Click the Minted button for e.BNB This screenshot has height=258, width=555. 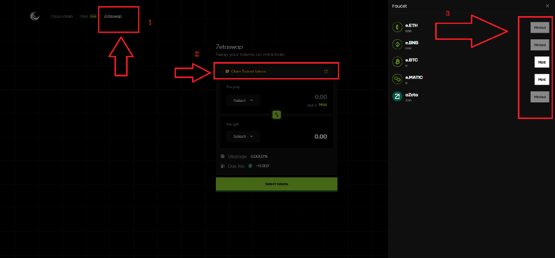(x=540, y=45)
